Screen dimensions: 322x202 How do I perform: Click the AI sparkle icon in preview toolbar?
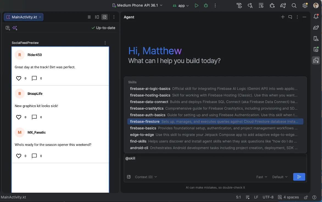tap(15, 28)
